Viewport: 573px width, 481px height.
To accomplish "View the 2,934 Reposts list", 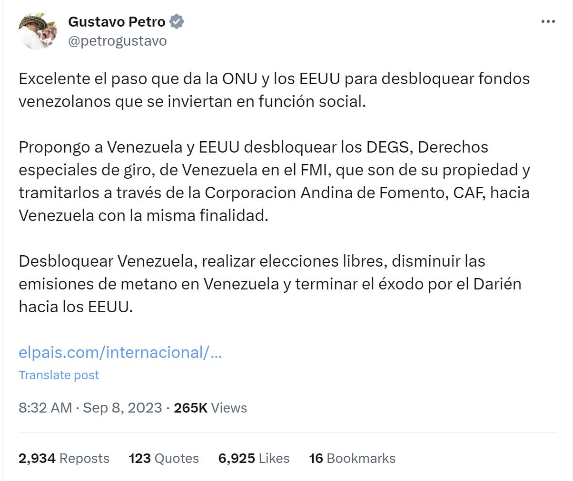I will (x=64, y=458).
